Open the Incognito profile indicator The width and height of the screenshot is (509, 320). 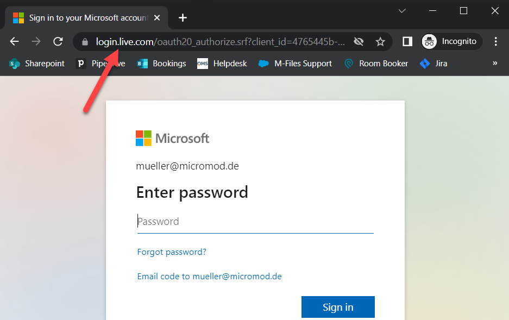point(452,41)
